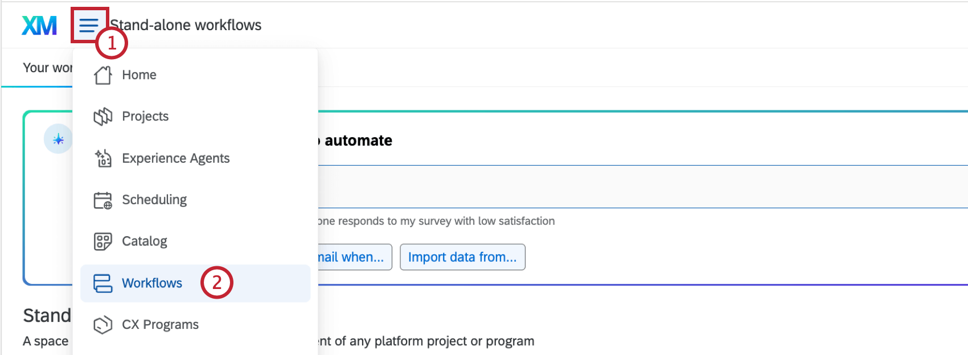Select the Experience Agents icon
This screenshot has width=968, height=355.
(102, 158)
